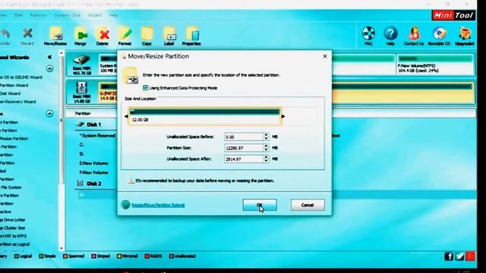Open the Help menu

tap(113, 15)
